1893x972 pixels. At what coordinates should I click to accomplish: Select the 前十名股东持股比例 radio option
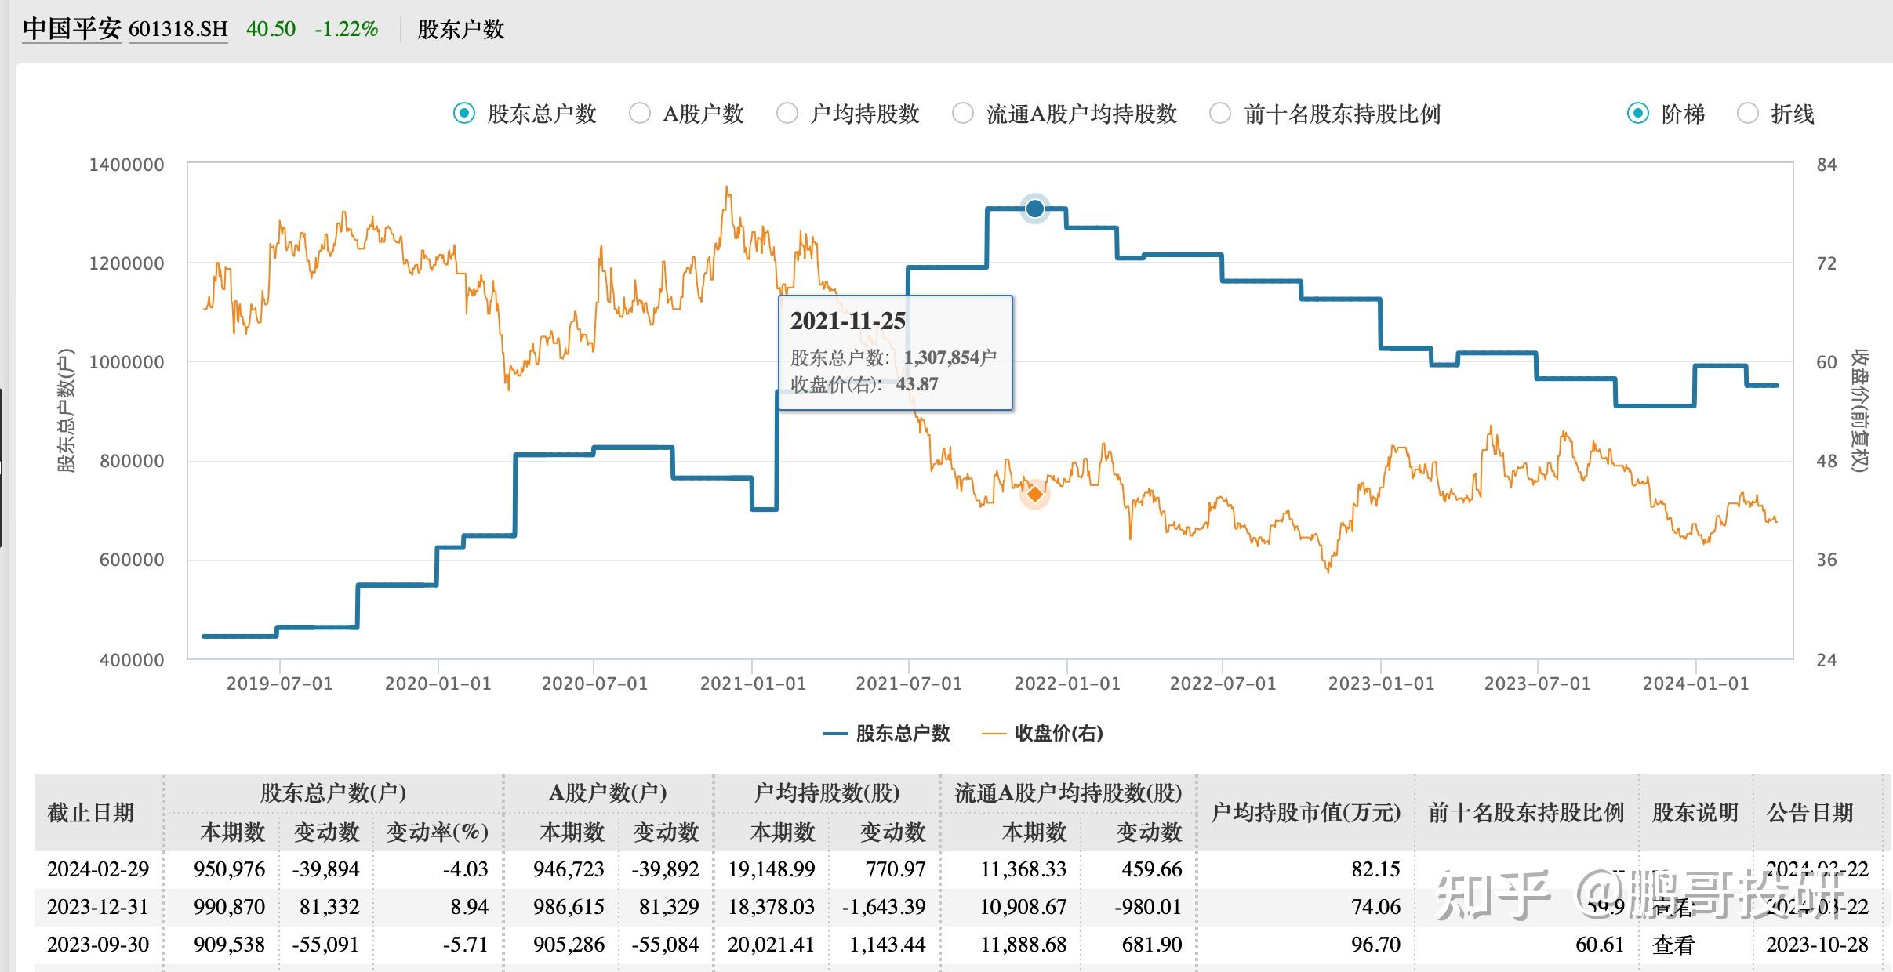tap(1220, 114)
